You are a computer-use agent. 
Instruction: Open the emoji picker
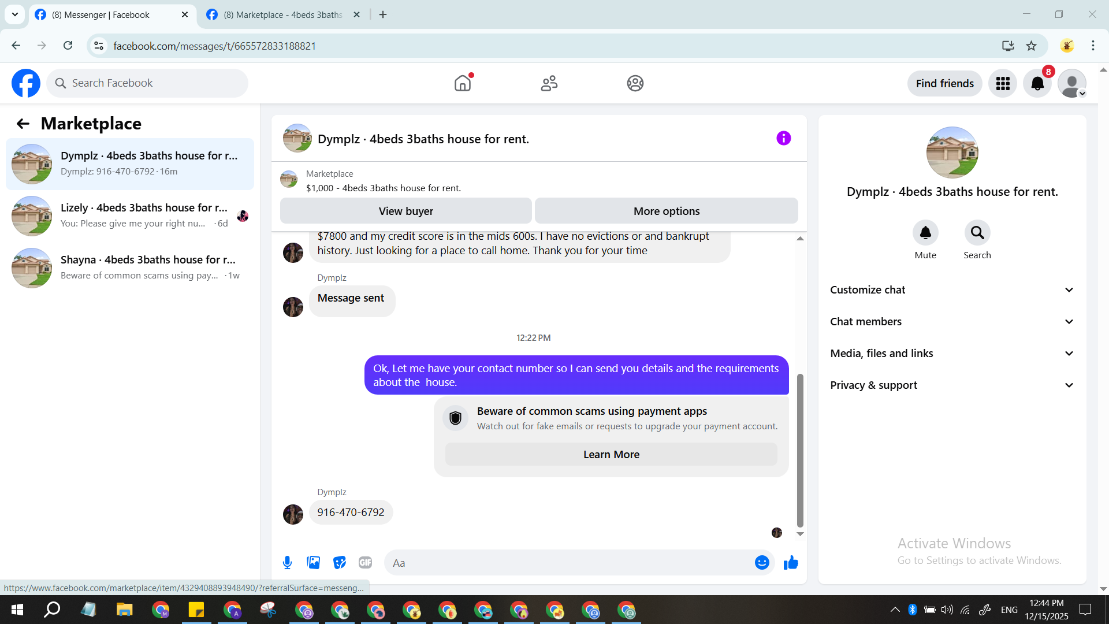pyautogui.click(x=762, y=563)
